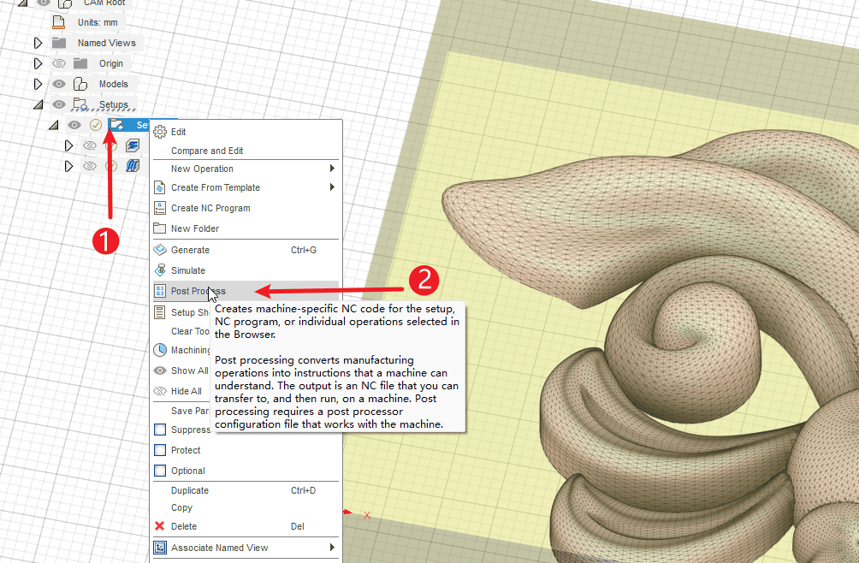Choose Duplicate from the context menu
The height and width of the screenshot is (563, 859).
(190, 490)
